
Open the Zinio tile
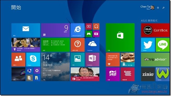tap(148, 74)
